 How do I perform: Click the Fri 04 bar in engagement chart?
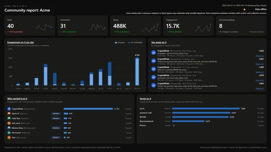point(46,75)
